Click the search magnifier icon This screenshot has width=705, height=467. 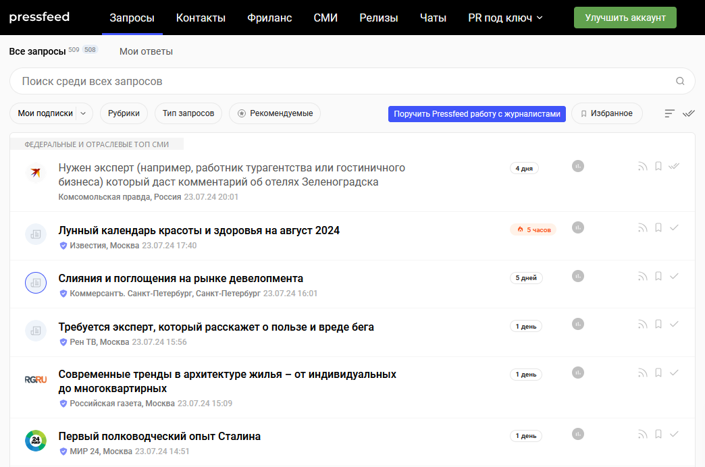[x=680, y=81]
